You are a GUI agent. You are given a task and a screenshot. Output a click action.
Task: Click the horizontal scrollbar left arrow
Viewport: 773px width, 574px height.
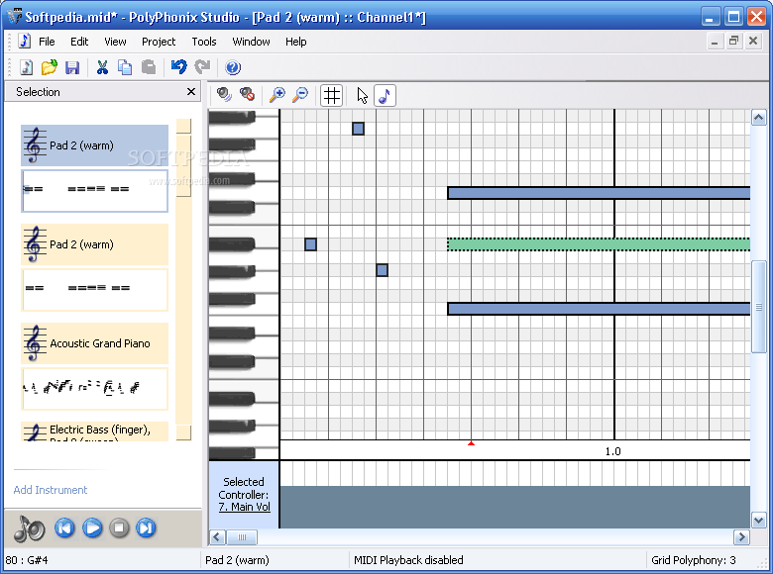(x=218, y=537)
